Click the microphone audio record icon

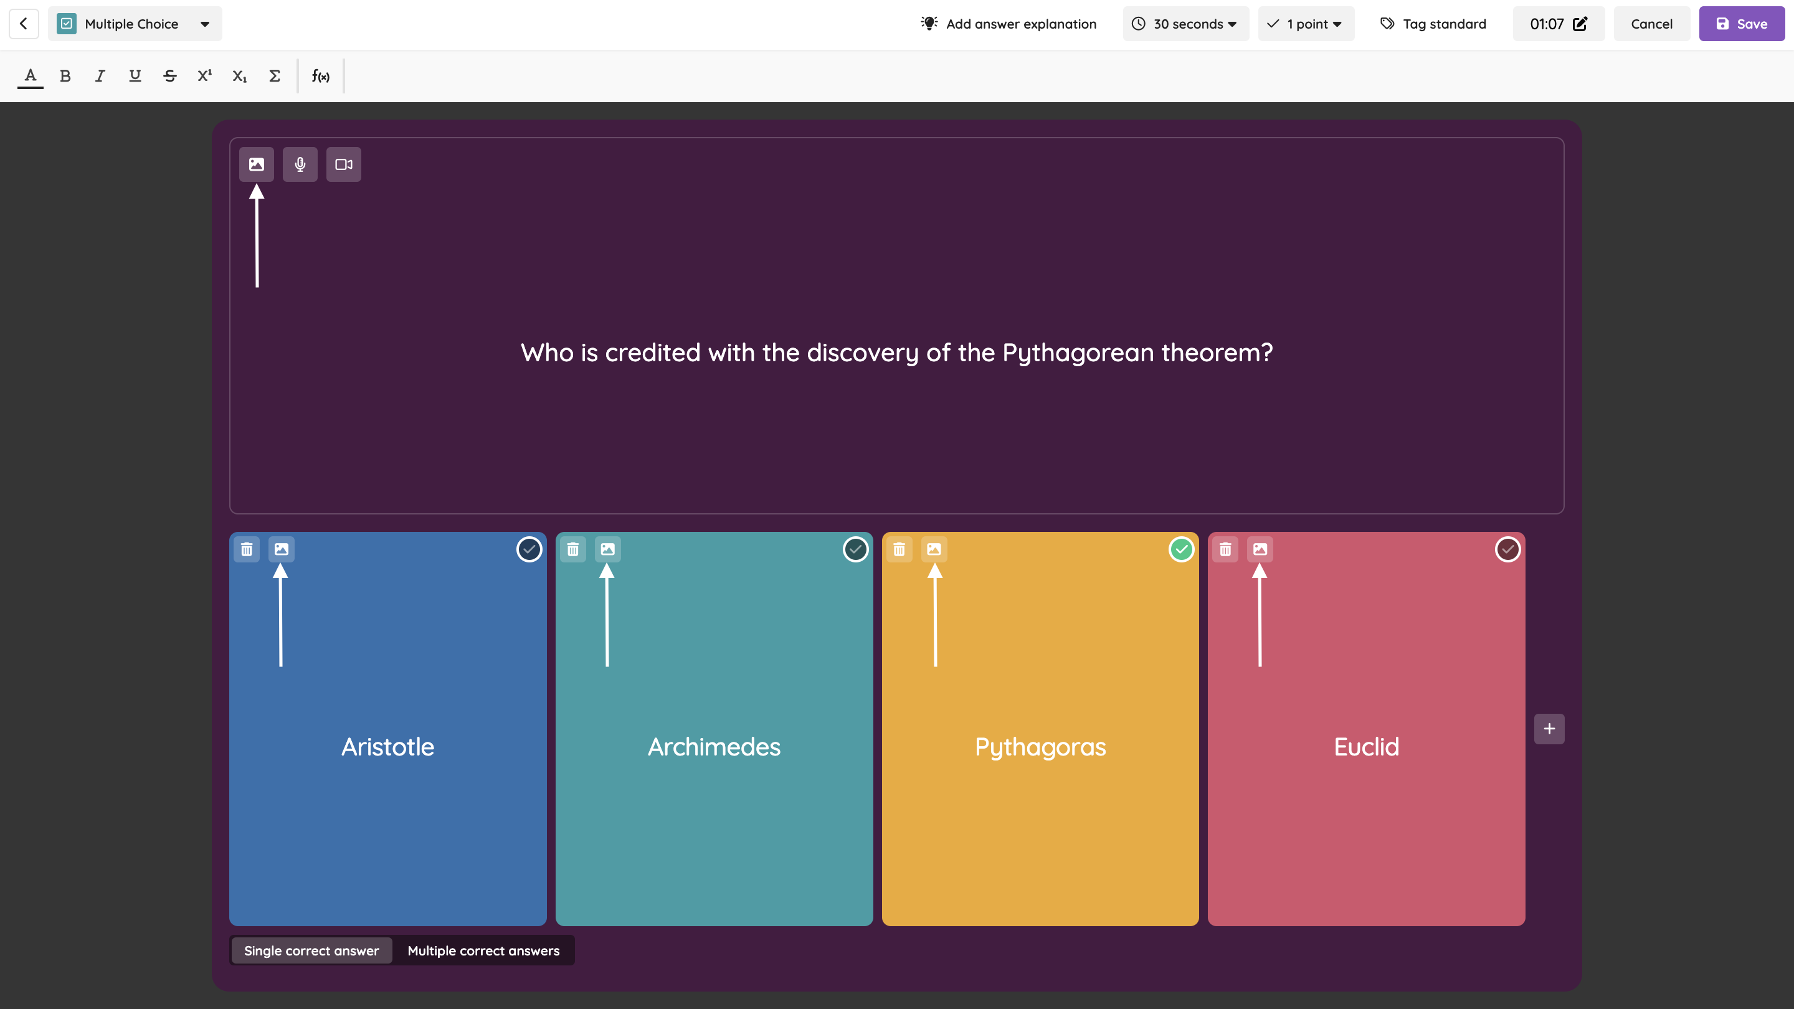(x=300, y=164)
